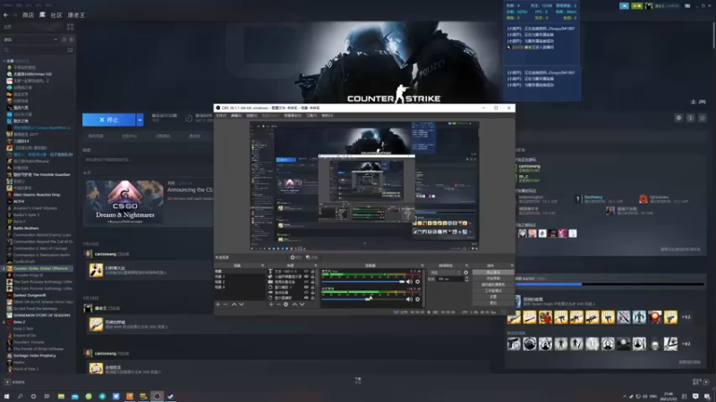
Task: Adjust the first mixer track volume slider
Action: click(363, 281)
